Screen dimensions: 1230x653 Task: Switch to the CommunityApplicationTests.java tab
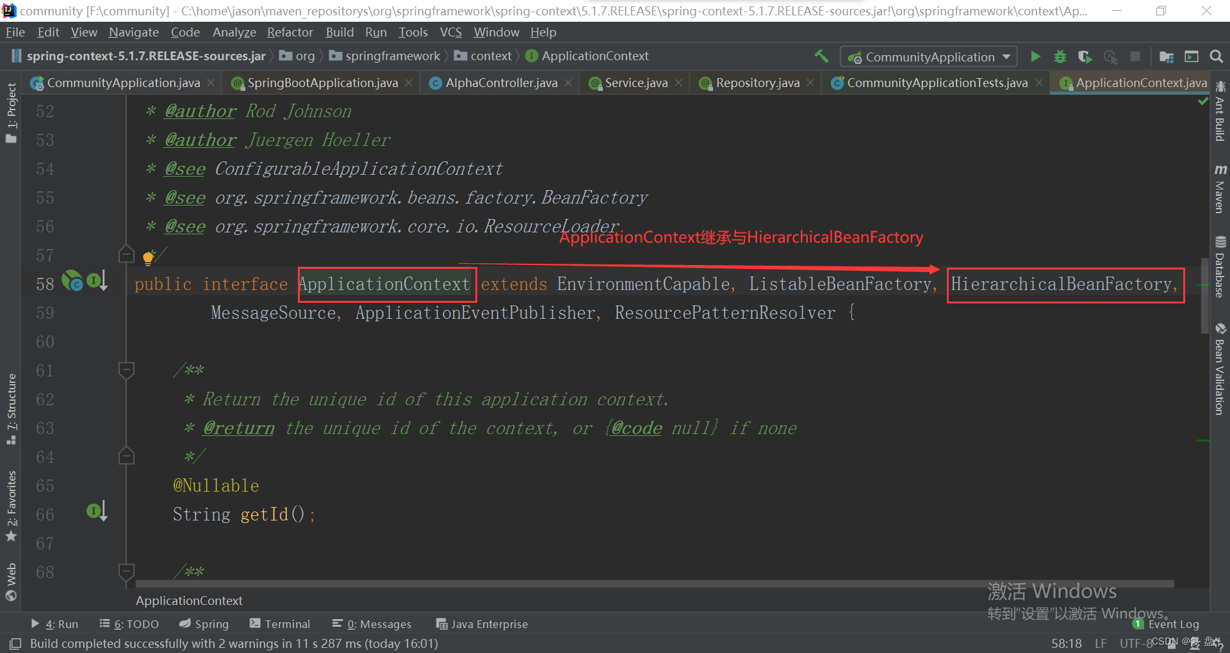click(x=937, y=83)
